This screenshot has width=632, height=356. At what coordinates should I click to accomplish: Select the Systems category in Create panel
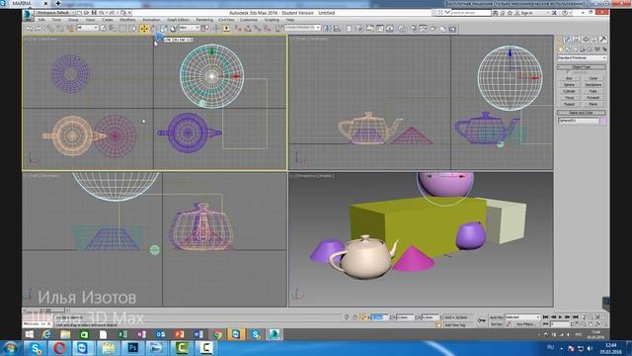(604, 49)
